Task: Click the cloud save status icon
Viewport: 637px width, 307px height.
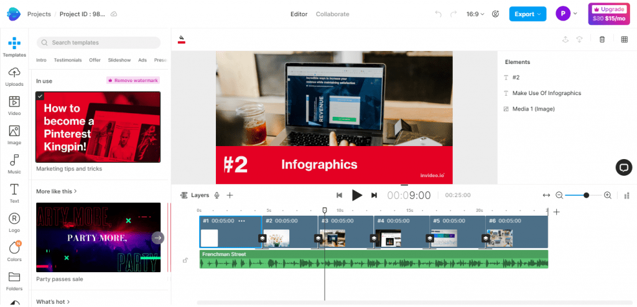Action: (x=114, y=14)
